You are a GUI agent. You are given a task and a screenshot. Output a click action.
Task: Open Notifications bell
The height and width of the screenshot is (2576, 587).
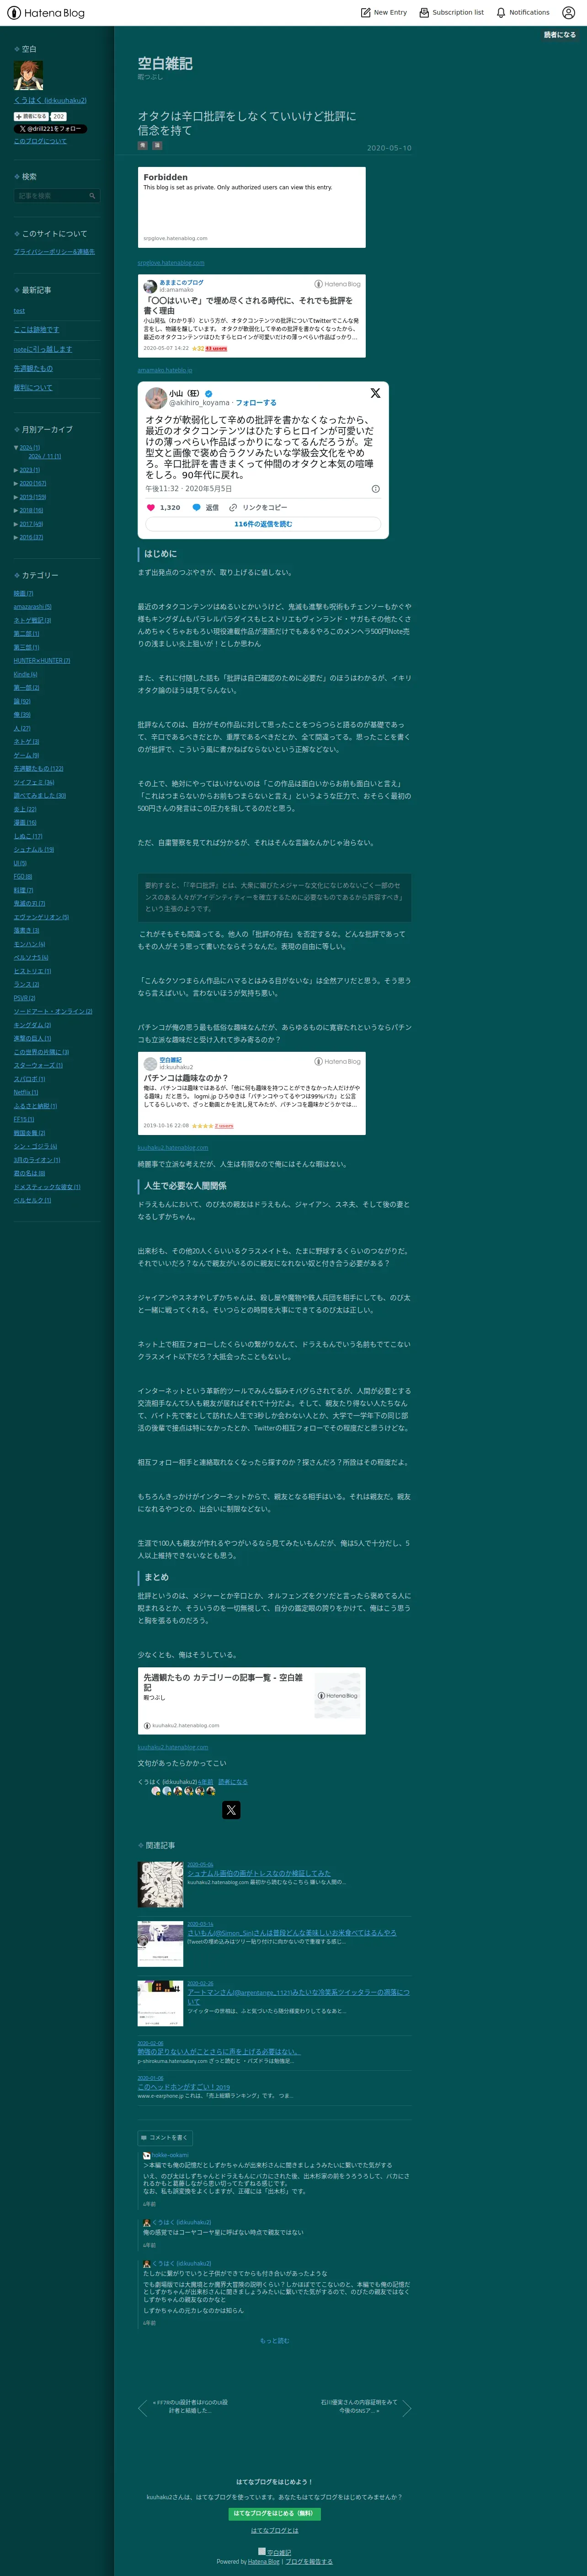[523, 13]
